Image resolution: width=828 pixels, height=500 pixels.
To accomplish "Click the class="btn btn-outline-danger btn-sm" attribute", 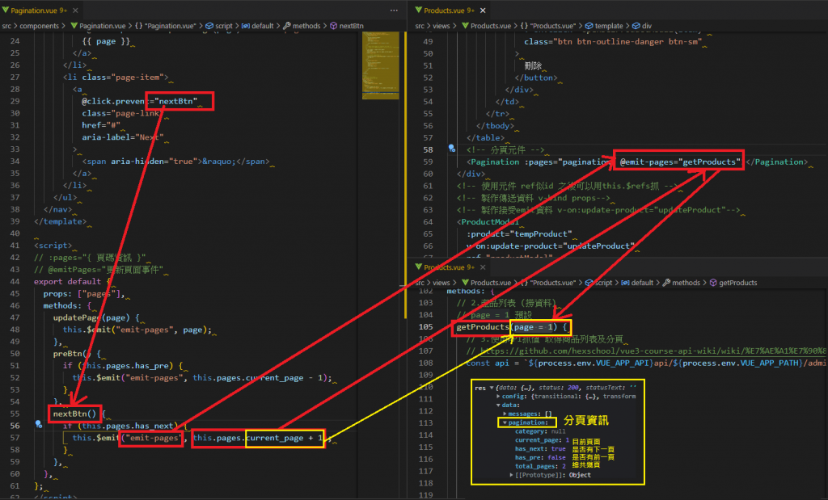I will (x=613, y=42).
